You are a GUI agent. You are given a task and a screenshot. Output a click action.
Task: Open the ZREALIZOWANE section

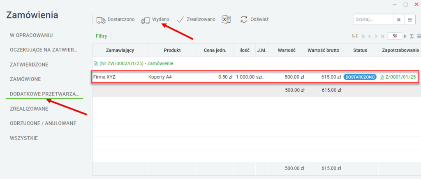29,109
